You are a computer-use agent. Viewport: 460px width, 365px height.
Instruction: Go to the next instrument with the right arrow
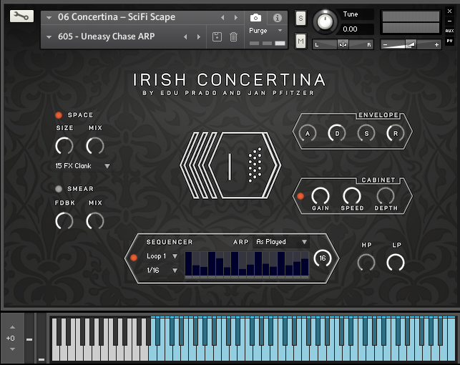pyautogui.click(x=236, y=17)
